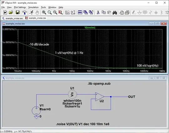Select the Pan hand tool

(37, 13)
